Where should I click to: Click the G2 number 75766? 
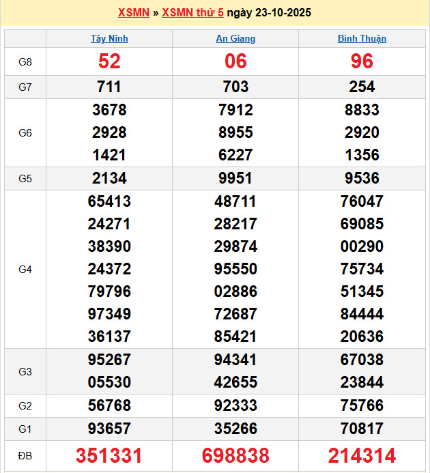coord(362,405)
